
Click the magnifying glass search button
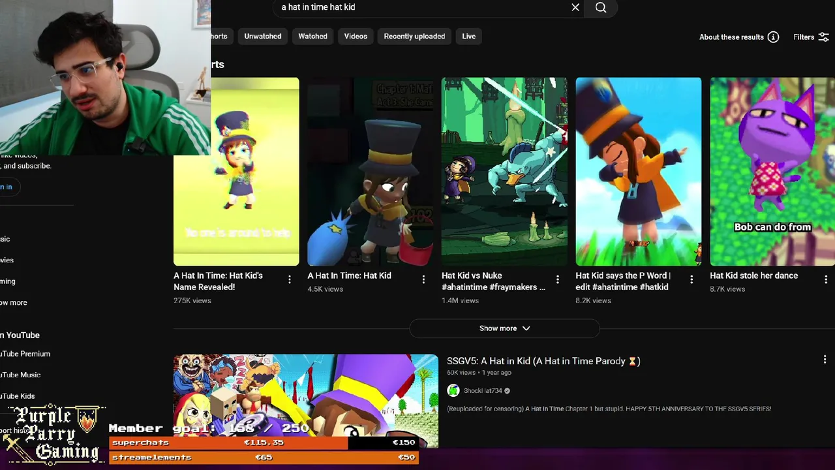(x=601, y=7)
